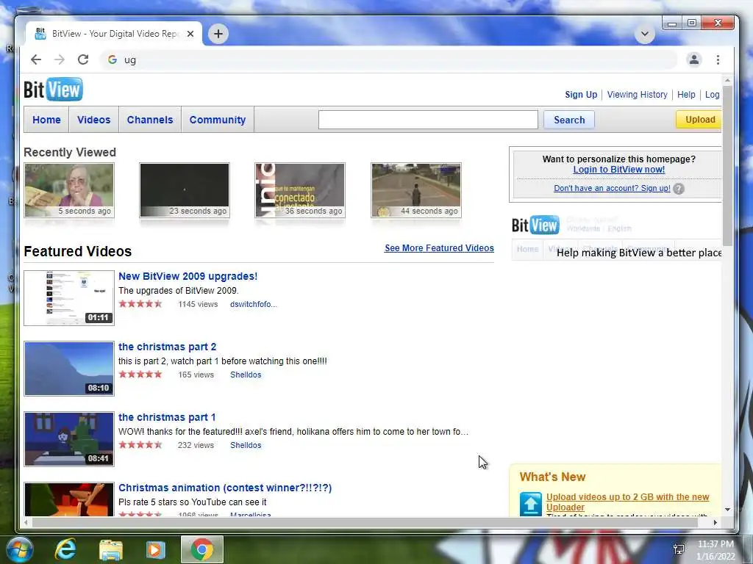Go back using the browser back arrow

tap(36, 59)
